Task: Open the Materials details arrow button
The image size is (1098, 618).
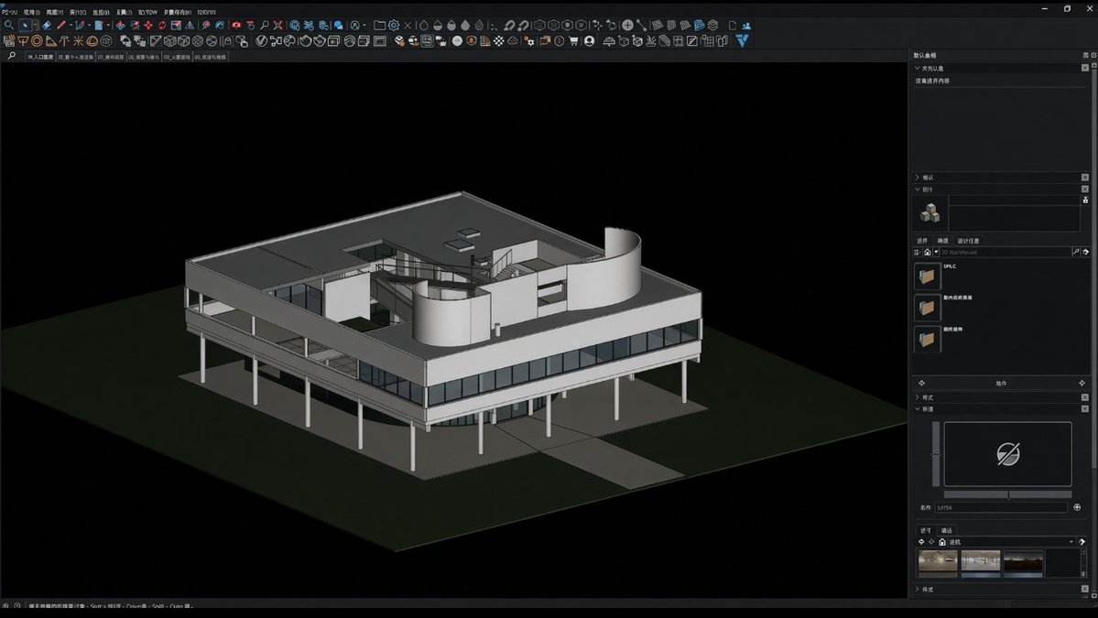Action: pos(1082,542)
